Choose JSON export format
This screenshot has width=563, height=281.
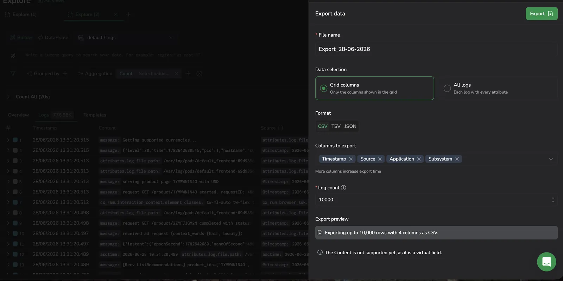point(350,126)
